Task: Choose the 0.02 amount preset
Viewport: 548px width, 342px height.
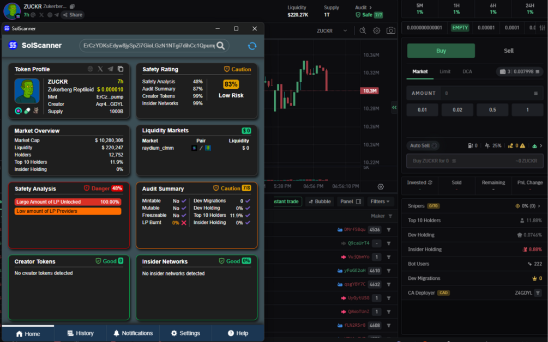Action: [x=457, y=109]
